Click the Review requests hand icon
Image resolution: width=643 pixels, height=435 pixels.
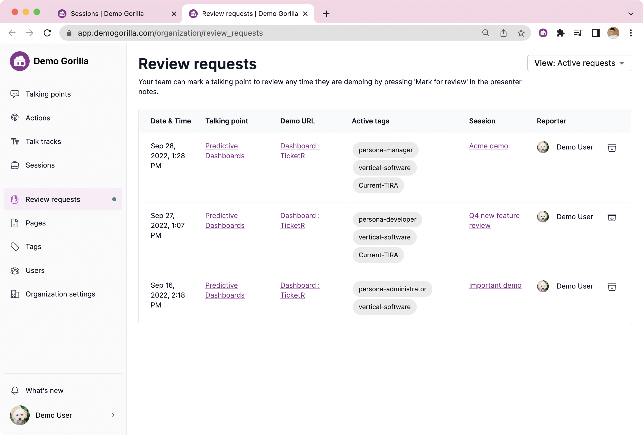coord(14,199)
